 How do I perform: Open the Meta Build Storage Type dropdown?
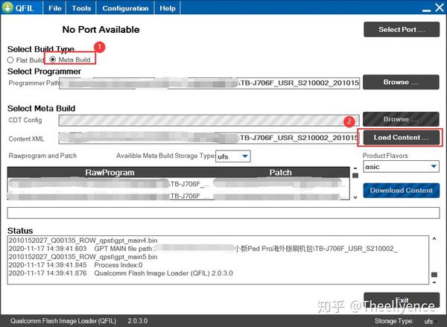click(233, 156)
